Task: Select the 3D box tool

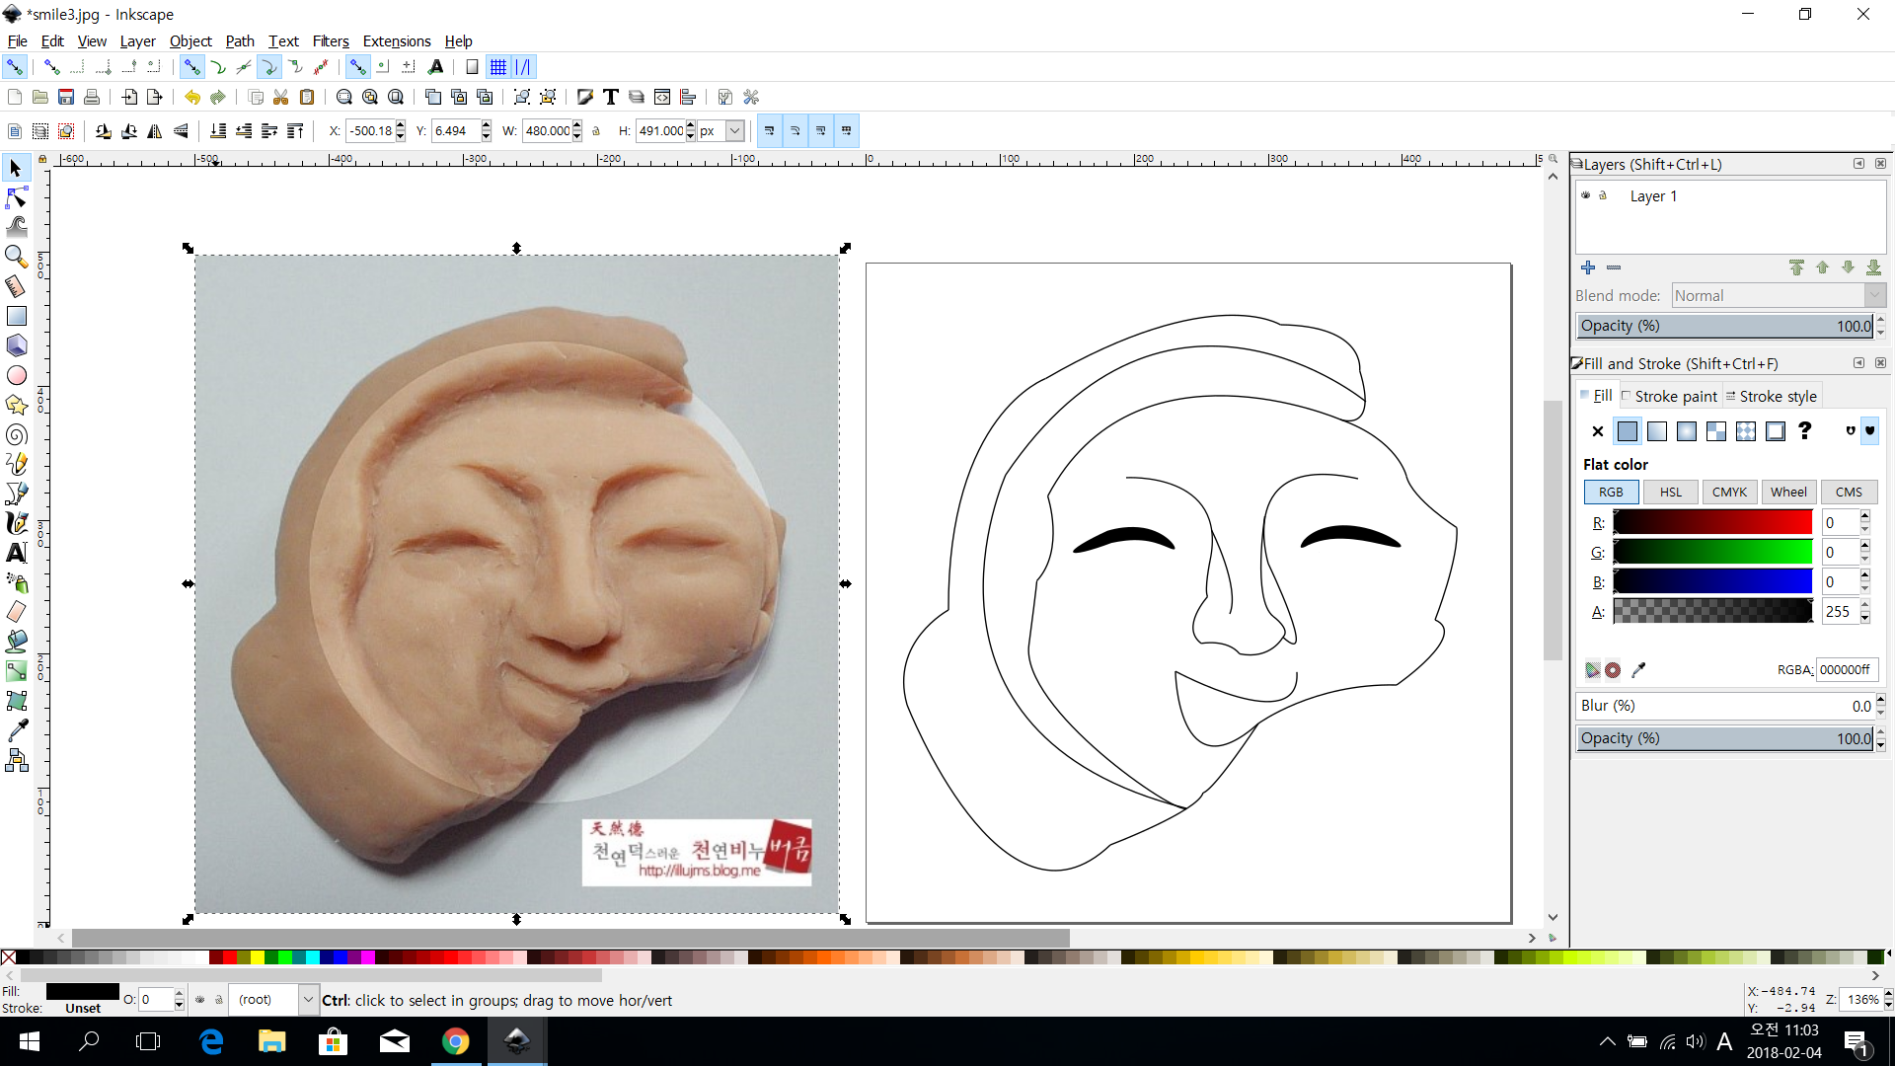Action: pos(16,345)
